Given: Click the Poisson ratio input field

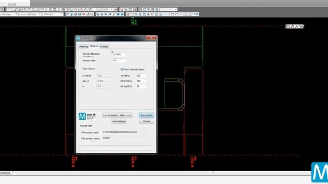Looking at the screenshot, I should pos(118,60).
